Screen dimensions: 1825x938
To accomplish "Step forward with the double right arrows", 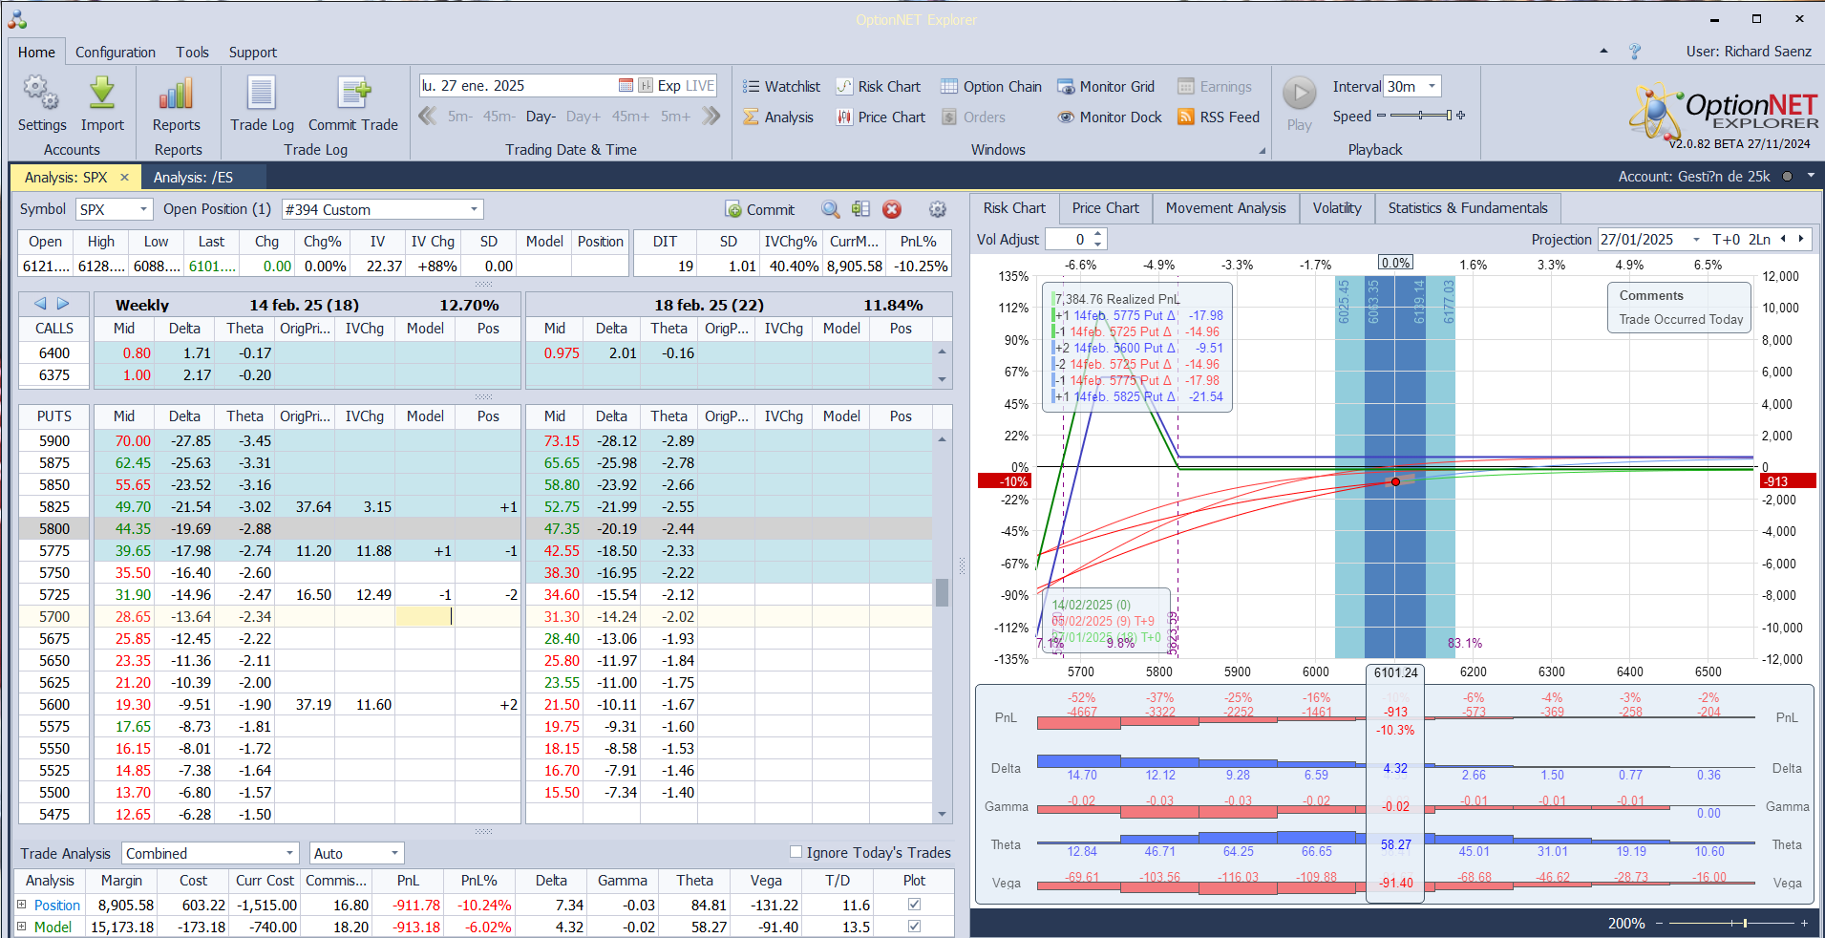I will pos(711,117).
